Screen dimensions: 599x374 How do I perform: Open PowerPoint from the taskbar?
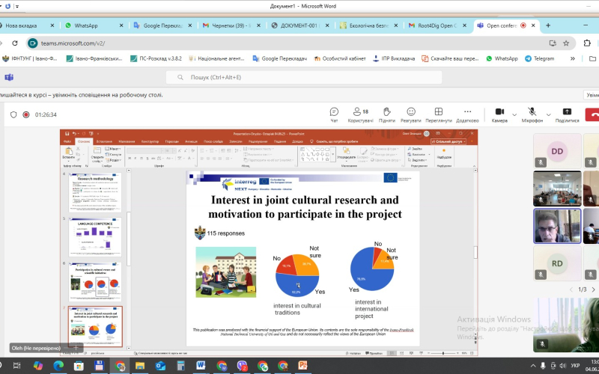point(303,366)
